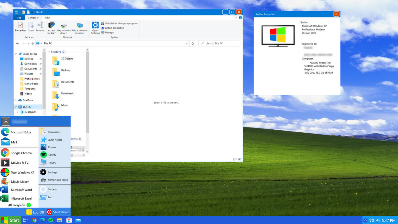Screen dimensions: 398x224
Task: Click the Help icon in Explorer ribbon
Action: [x=240, y=17]
